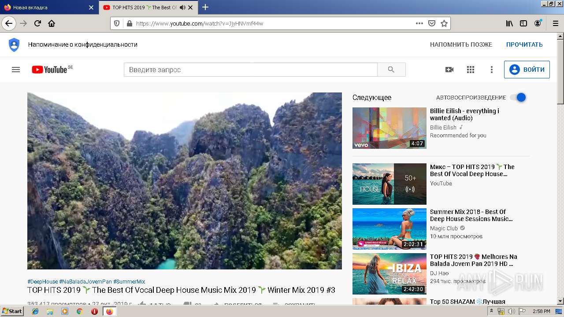Open Summer Mix 2018 Deep House title
This screenshot has height=317, width=564.
(471, 215)
